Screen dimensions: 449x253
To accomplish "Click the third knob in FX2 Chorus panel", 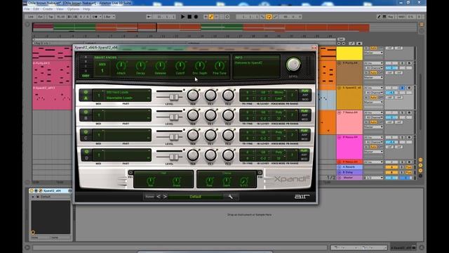I will [x=244, y=181].
